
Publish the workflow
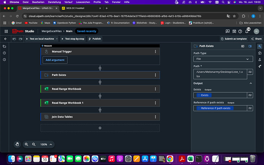(x=95, y=39)
